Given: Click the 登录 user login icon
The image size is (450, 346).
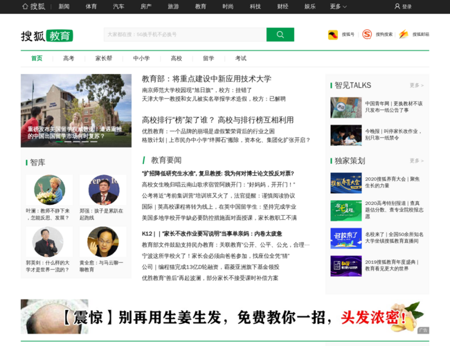Looking at the screenshot, I should [x=397, y=6].
